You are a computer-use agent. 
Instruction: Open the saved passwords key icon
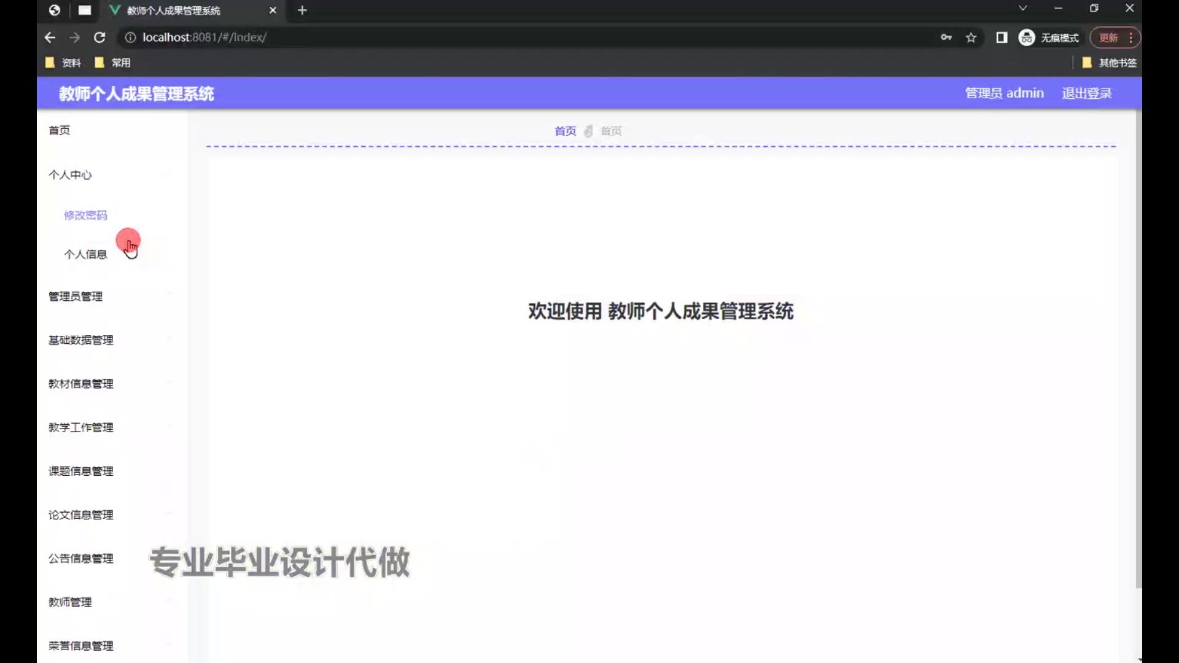coord(946,37)
